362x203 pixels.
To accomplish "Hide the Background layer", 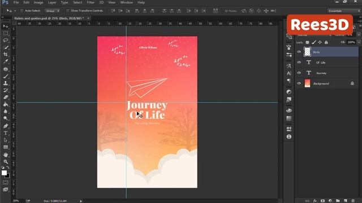I will (x=299, y=83).
